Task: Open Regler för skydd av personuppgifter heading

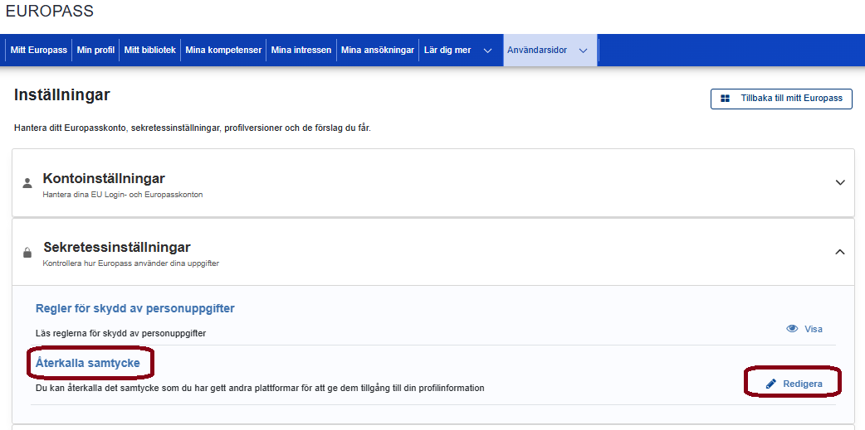Action: tap(134, 308)
